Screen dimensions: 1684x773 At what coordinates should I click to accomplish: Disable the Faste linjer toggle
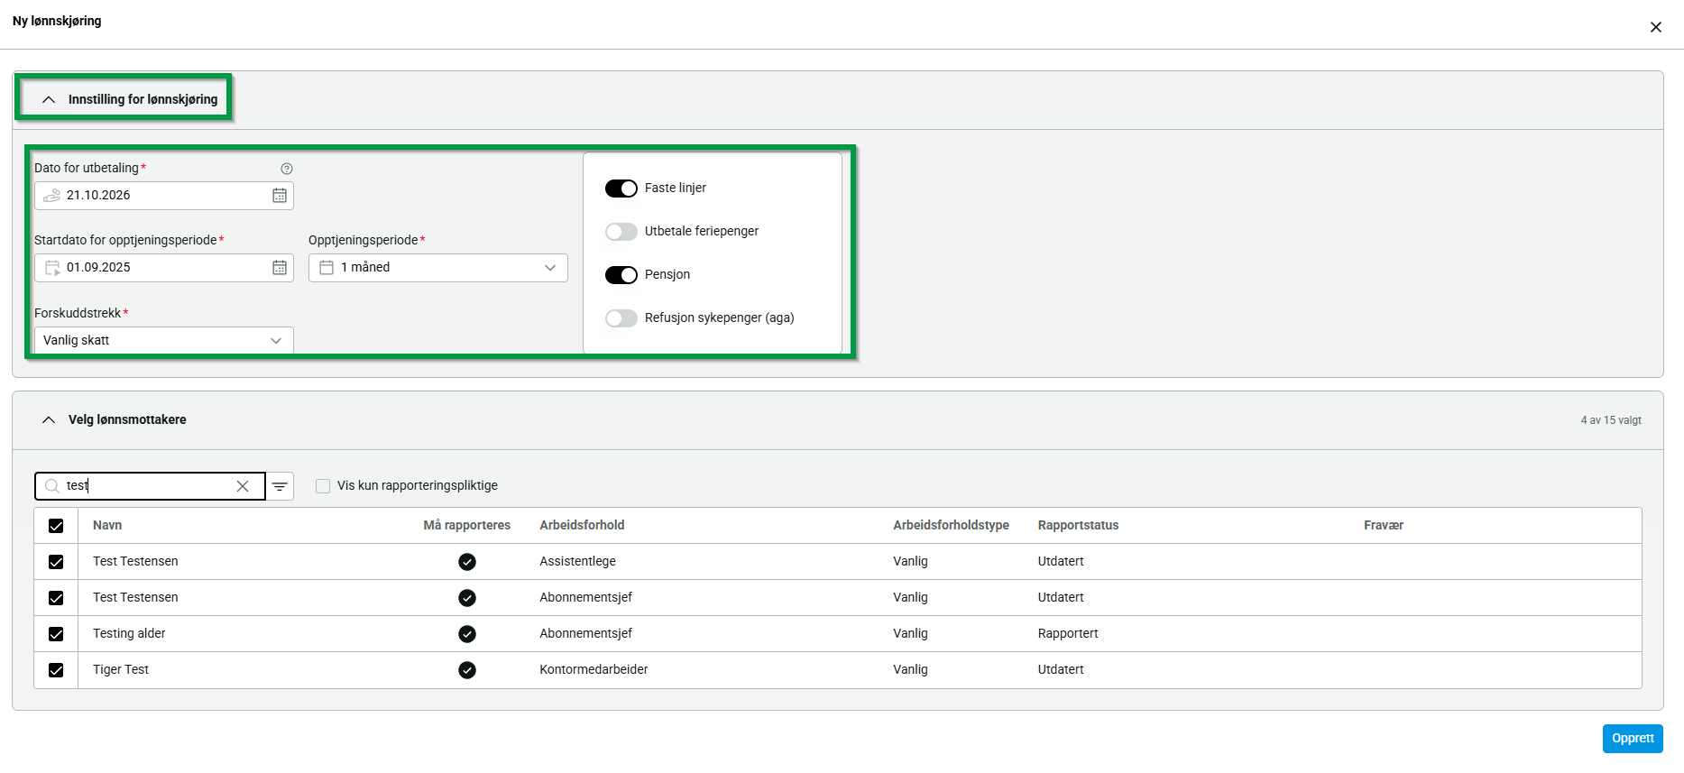pos(621,189)
